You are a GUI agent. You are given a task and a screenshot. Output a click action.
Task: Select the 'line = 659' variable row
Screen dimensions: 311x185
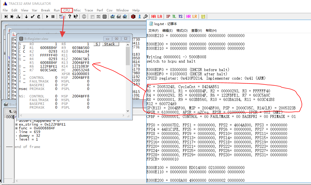30,132
